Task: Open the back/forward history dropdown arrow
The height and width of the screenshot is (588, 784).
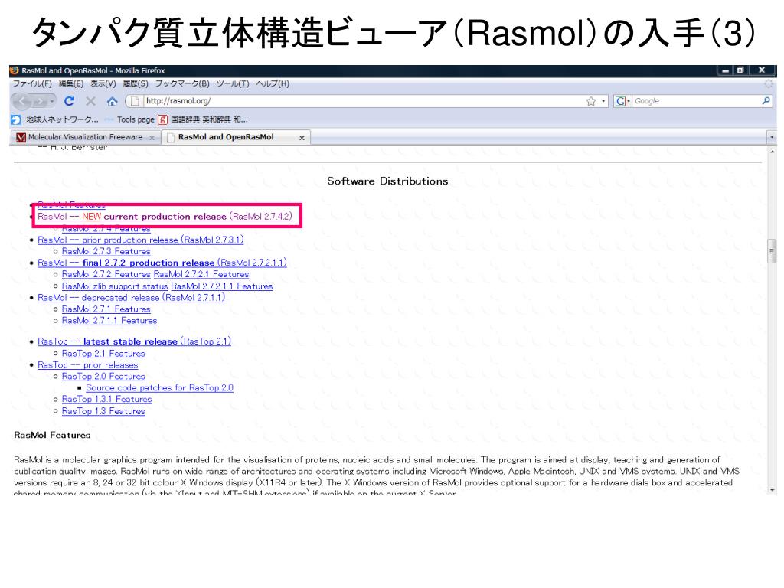Action: [x=52, y=102]
